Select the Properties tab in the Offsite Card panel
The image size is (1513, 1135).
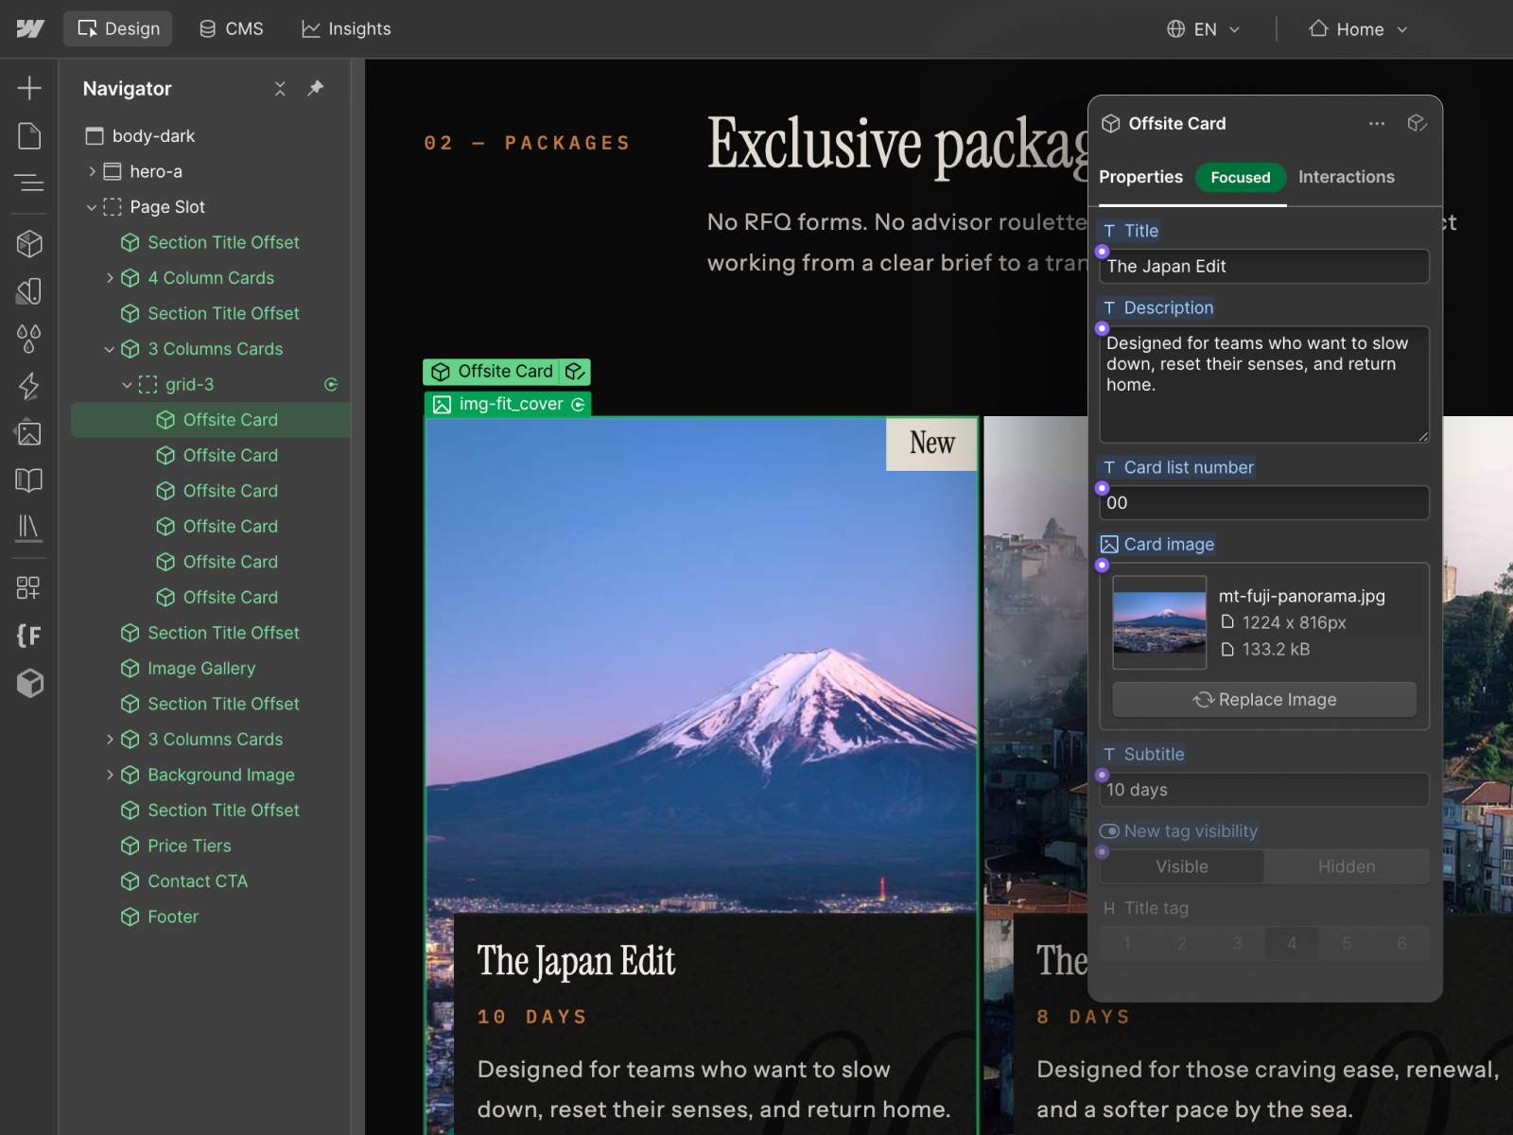click(1140, 177)
